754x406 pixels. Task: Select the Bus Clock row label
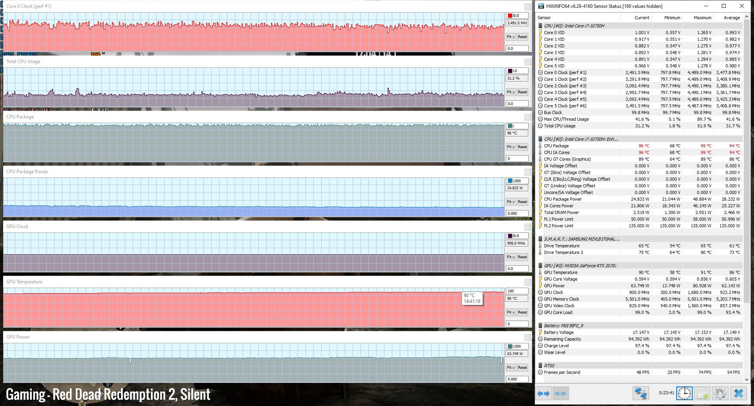pyautogui.click(x=553, y=112)
